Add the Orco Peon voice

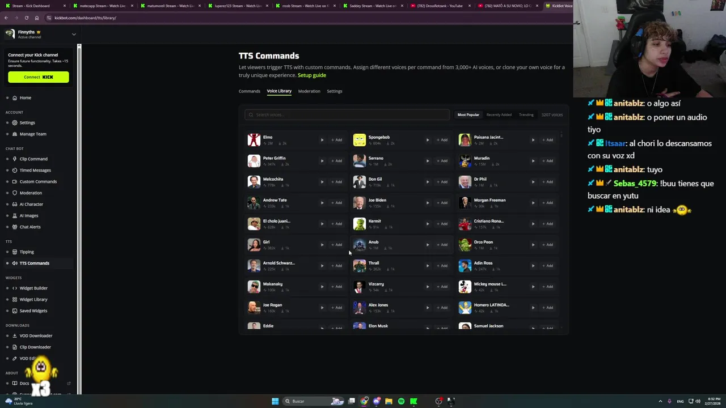pos(547,245)
